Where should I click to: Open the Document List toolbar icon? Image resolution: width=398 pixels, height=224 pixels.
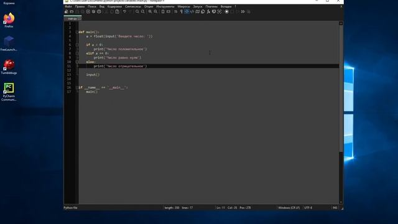pos(203,12)
